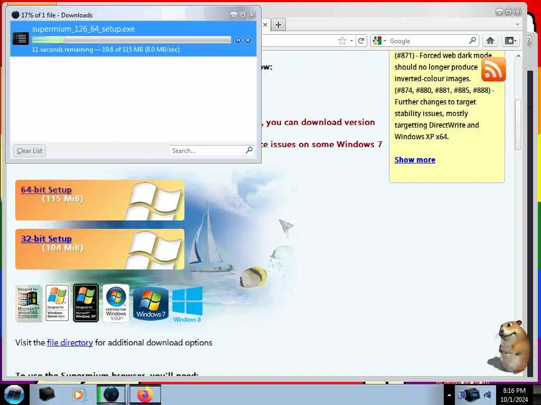Screen dimensions: 541x405
Task: Click the Designed for Windows XP badge
Action: (x=86, y=303)
